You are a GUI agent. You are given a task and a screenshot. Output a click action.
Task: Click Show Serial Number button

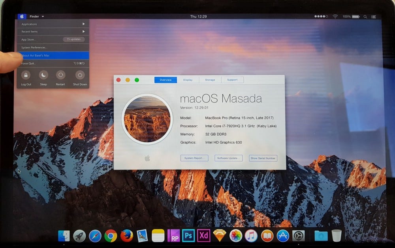263,158
